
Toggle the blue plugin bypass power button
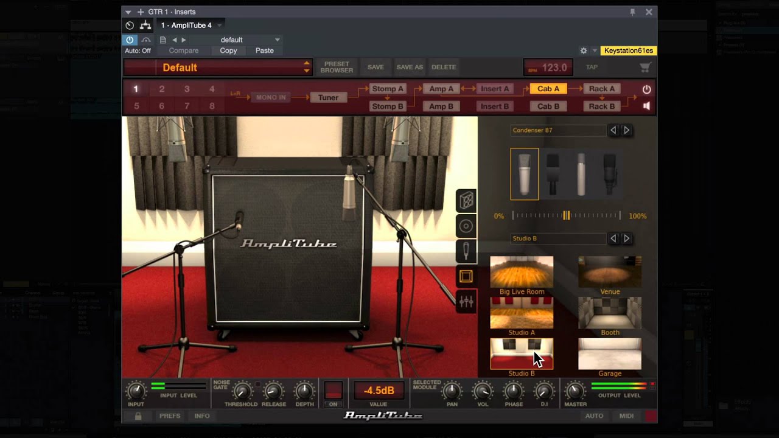[130, 40]
